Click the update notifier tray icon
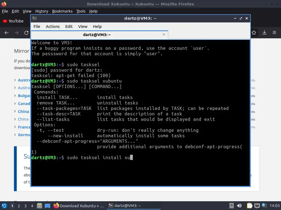 click(264, 205)
